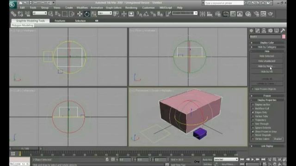Uncheck the Edges Only checkbox

pos(253,113)
